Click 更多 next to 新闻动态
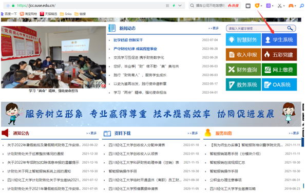The height and width of the screenshot is (196, 305). (214, 28)
